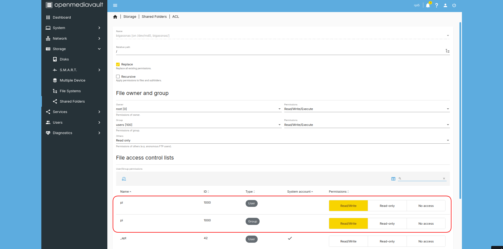Viewport: 503px width, 249px height.
Task: Click the Dashboard grid icon in sidebar
Action: click(x=48, y=18)
